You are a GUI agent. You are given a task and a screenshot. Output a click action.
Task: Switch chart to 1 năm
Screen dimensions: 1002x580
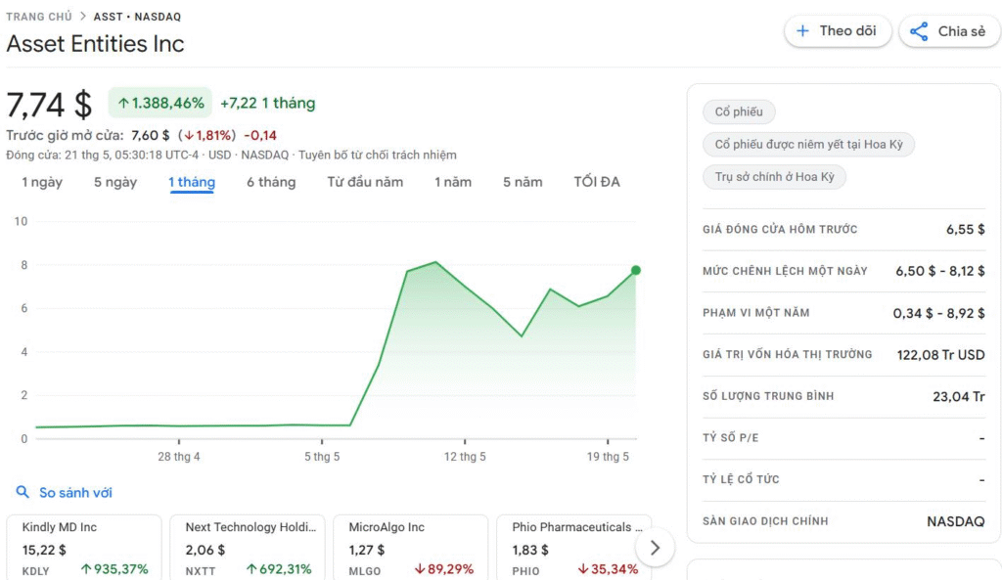453,182
